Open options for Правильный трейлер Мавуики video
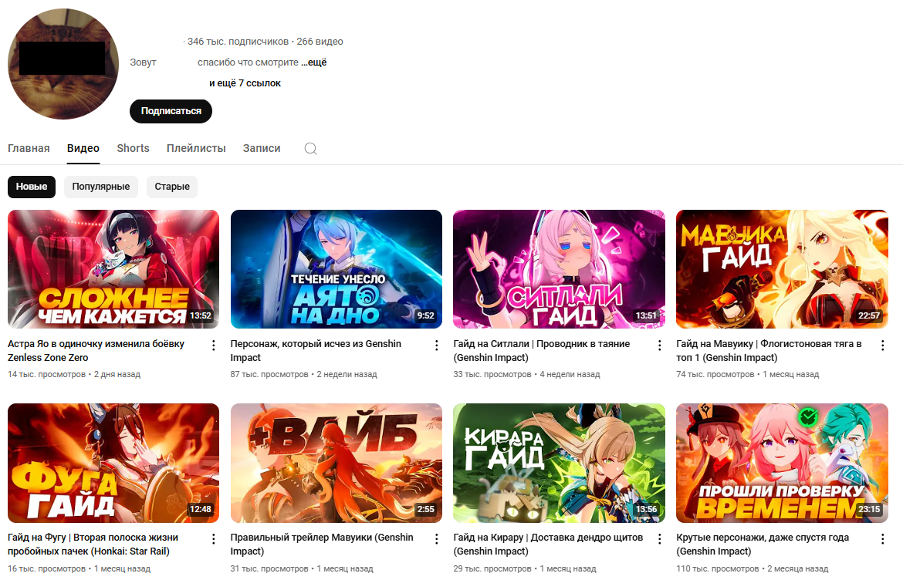This screenshot has width=903, height=580. (x=436, y=538)
